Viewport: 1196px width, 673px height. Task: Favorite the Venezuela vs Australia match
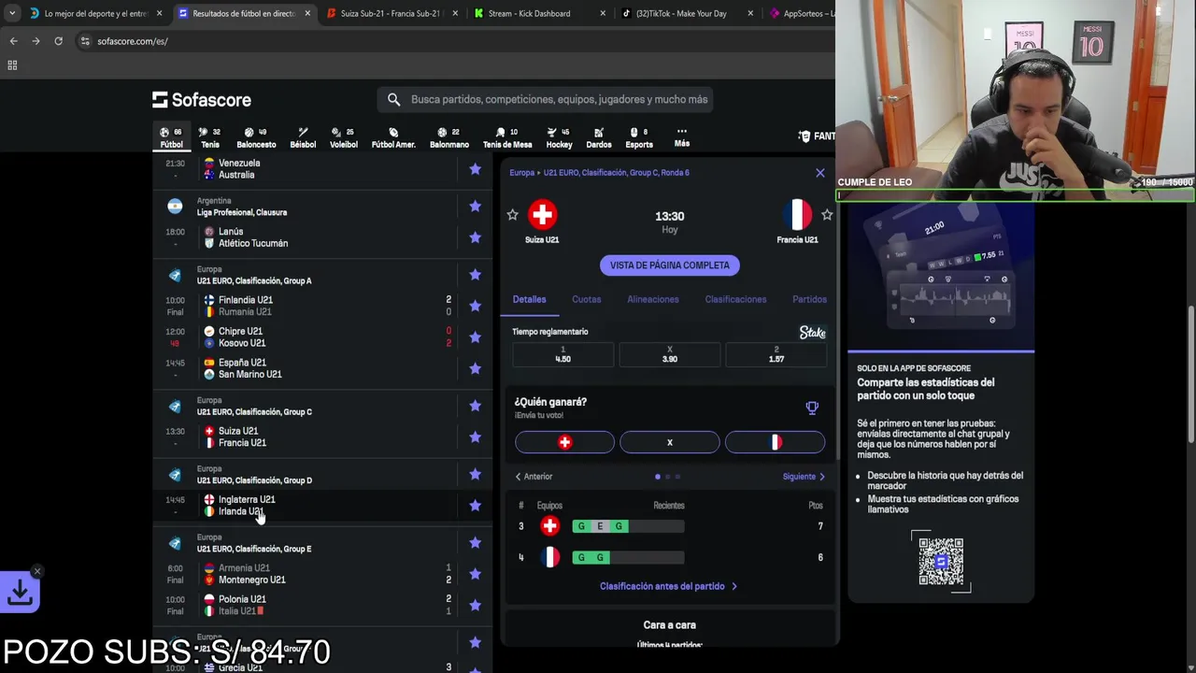[475, 169]
